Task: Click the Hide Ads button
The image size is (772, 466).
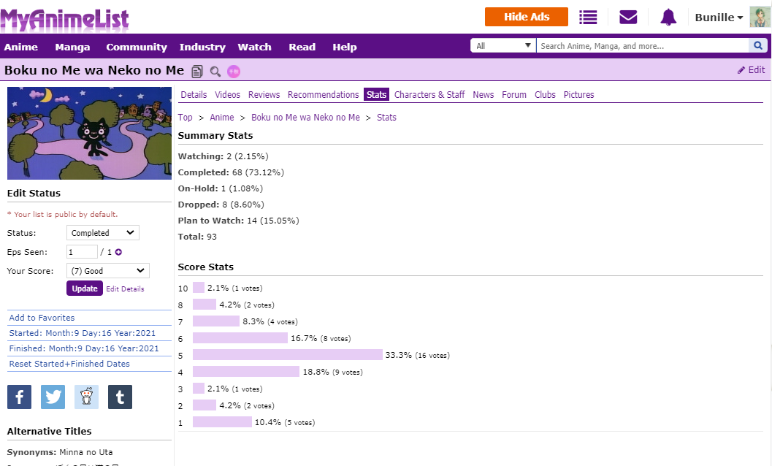Action: 526,17
